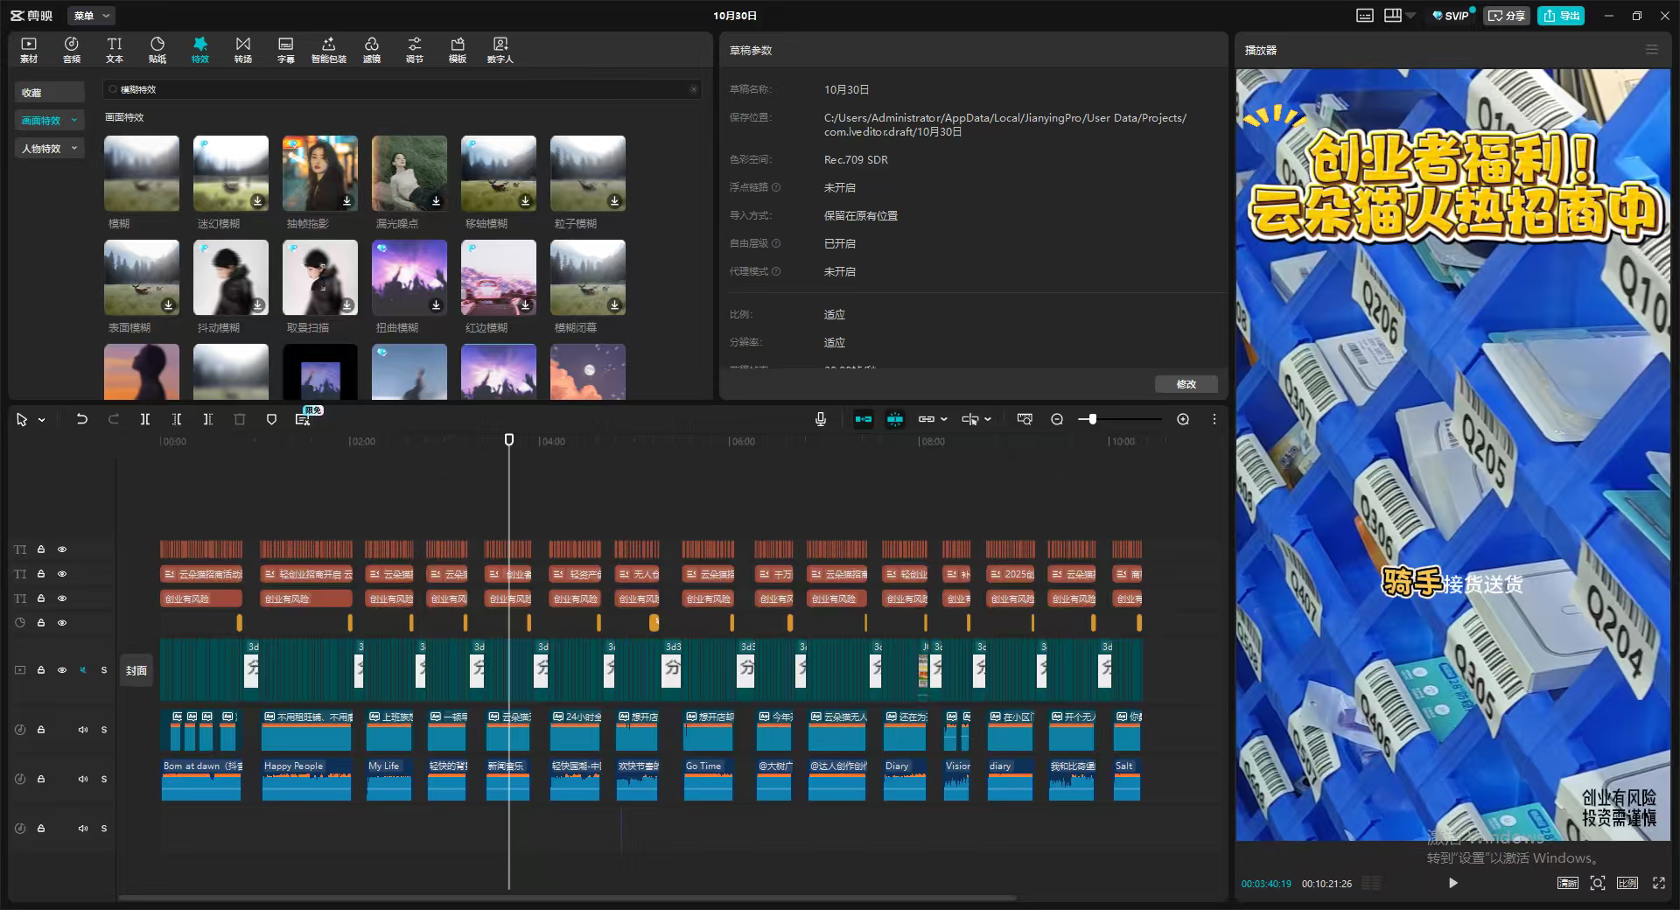
Task: Click the caption tool with 限免 badge
Action: coord(304,419)
